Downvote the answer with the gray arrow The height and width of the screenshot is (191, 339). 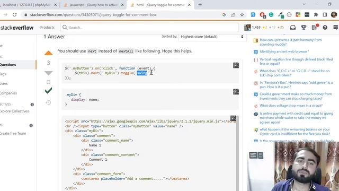coord(49,73)
